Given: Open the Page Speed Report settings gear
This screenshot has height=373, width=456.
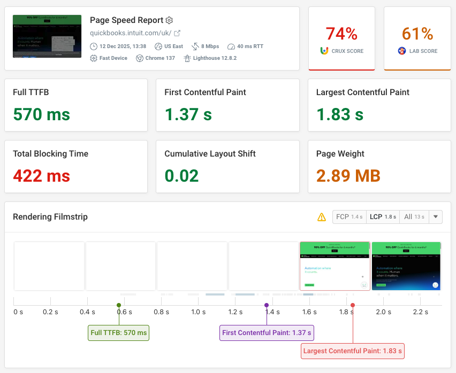Looking at the screenshot, I should (x=169, y=20).
